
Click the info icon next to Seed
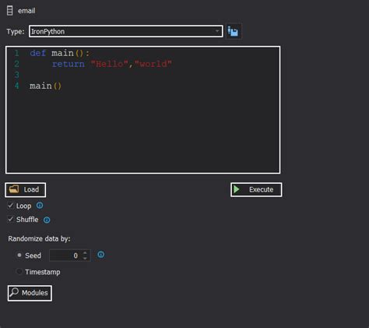(101, 255)
